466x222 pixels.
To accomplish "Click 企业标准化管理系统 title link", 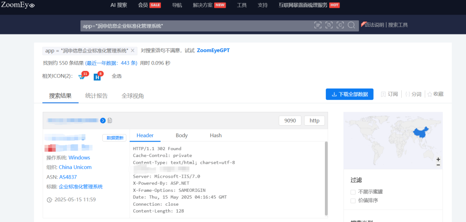I will [x=81, y=187].
